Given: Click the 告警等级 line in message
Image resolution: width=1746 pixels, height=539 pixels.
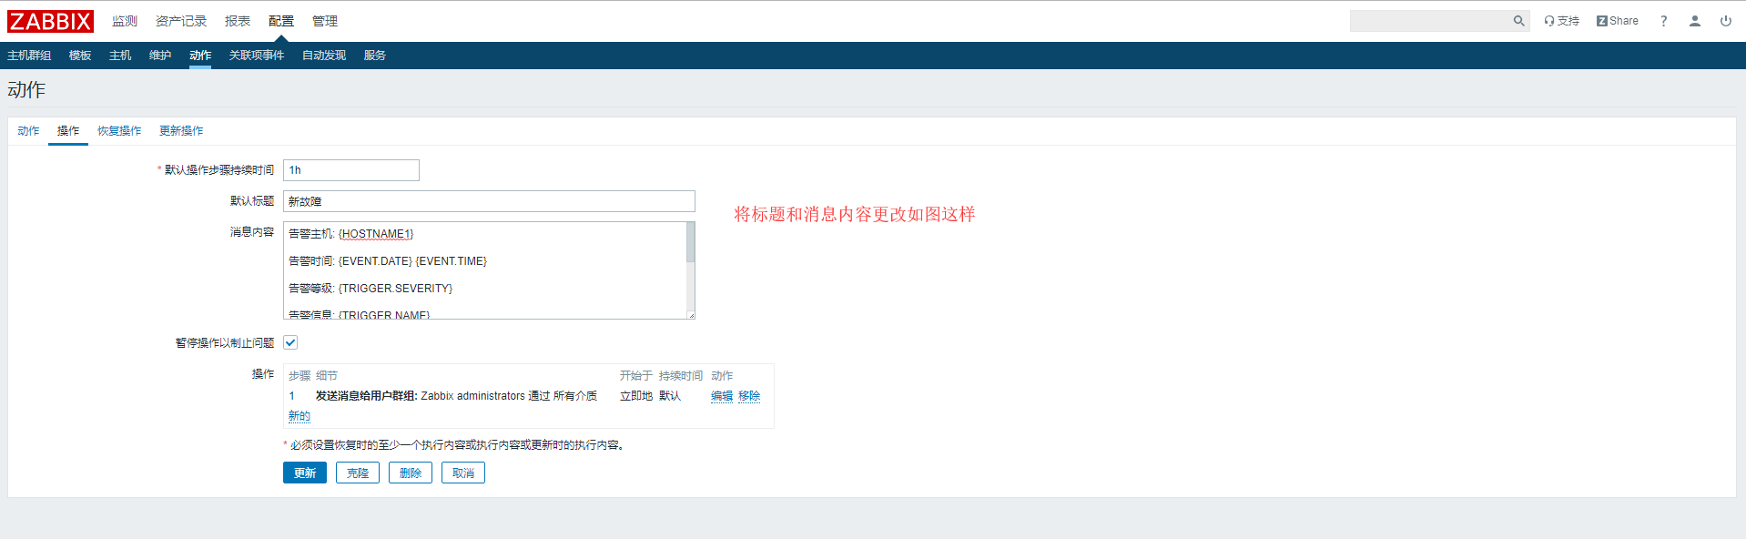Looking at the screenshot, I should tap(371, 289).
